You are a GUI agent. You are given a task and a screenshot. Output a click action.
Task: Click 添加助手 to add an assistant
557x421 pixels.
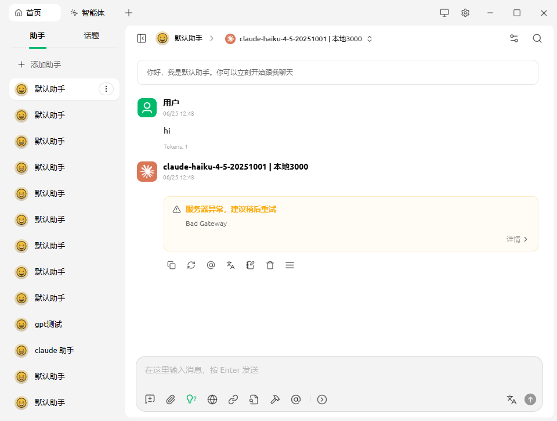[39, 64]
